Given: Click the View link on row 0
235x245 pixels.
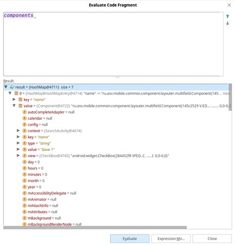Looking at the screenshot, I should (x=226, y=93).
